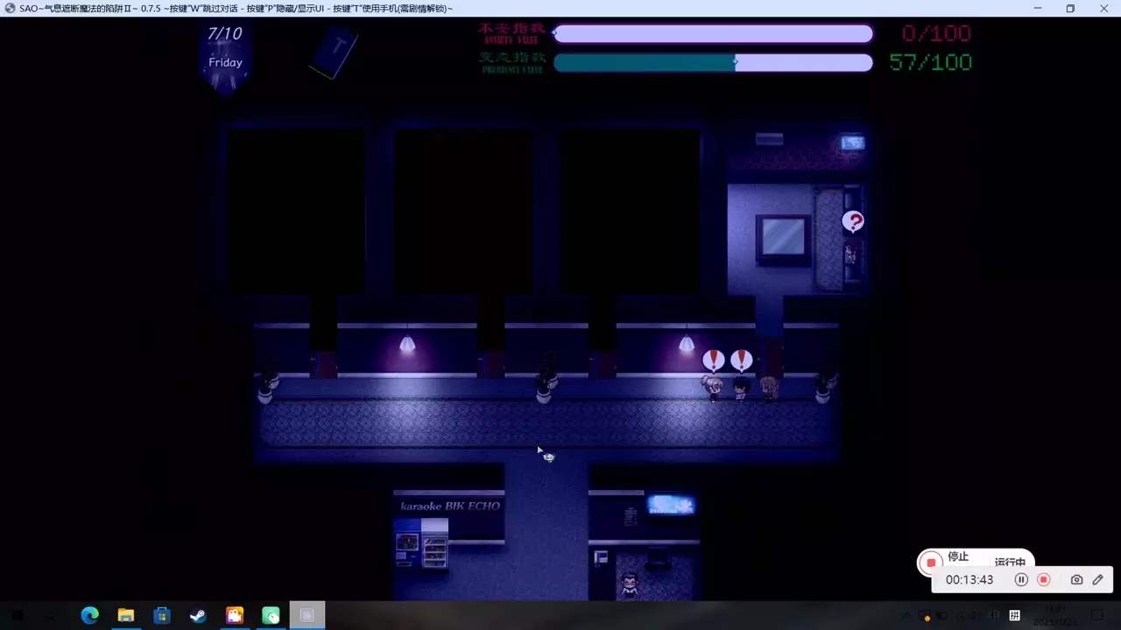Viewport: 1121px width, 630px height.
Task: Take a screenshot with the camera icon
Action: click(x=1076, y=579)
